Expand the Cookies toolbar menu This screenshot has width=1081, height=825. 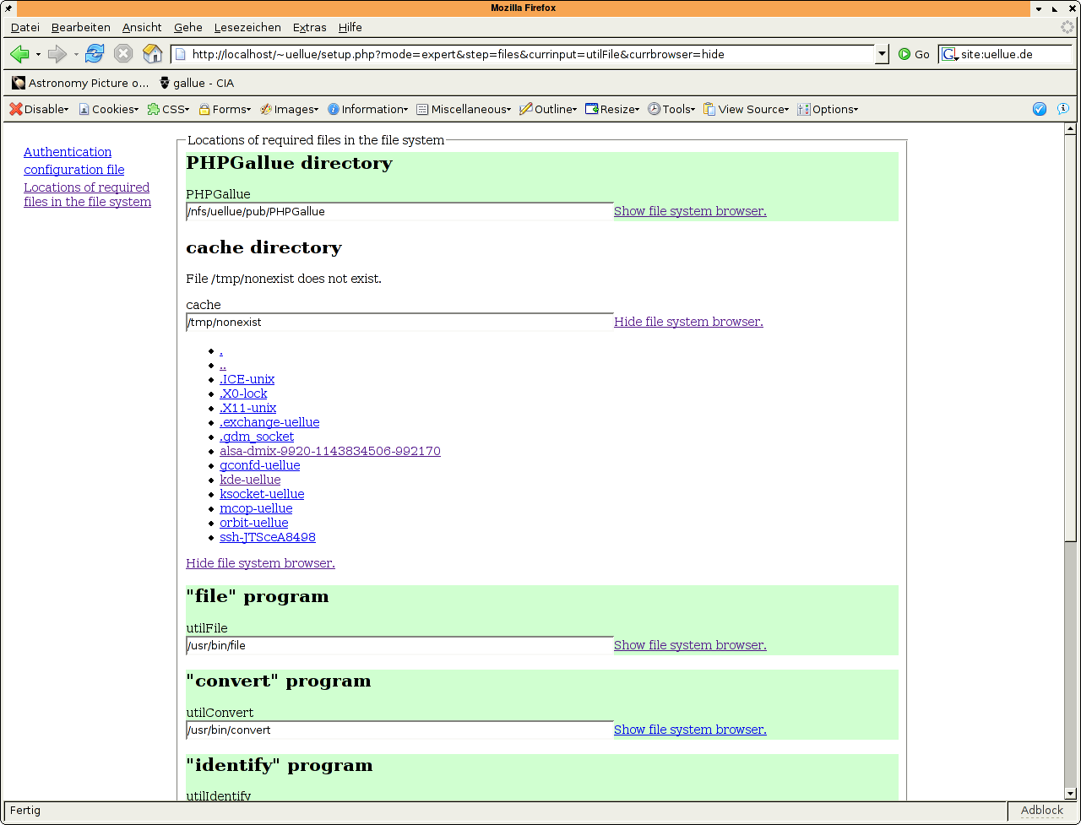[x=109, y=109]
